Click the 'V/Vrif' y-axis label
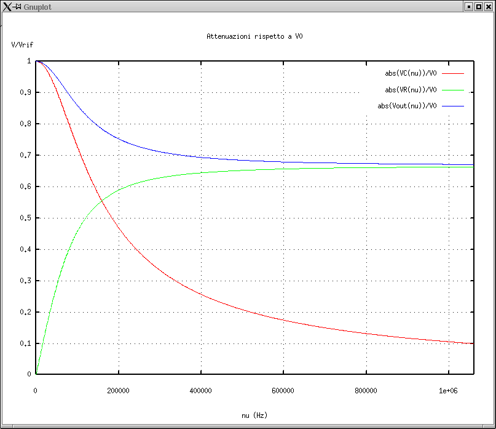The image size is (496, 429). tap(21, 45)
